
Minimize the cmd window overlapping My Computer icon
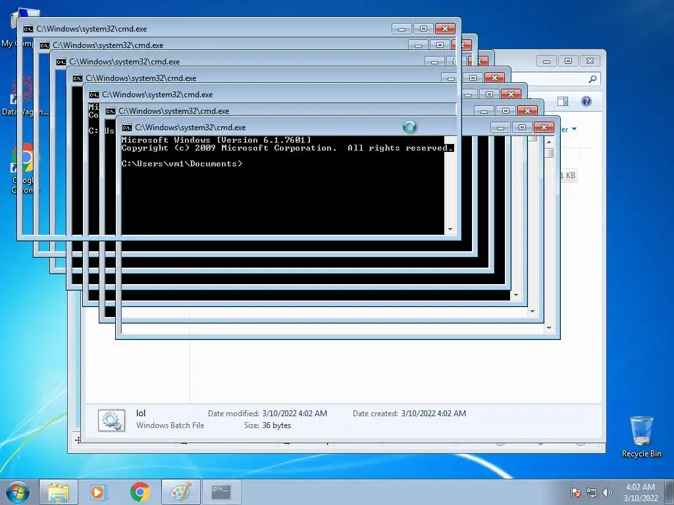(402, 29)
